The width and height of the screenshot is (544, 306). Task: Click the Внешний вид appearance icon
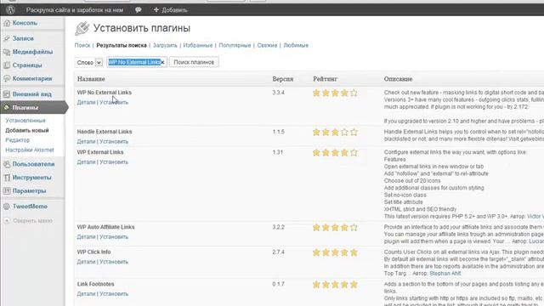click(x=7, y=94)
